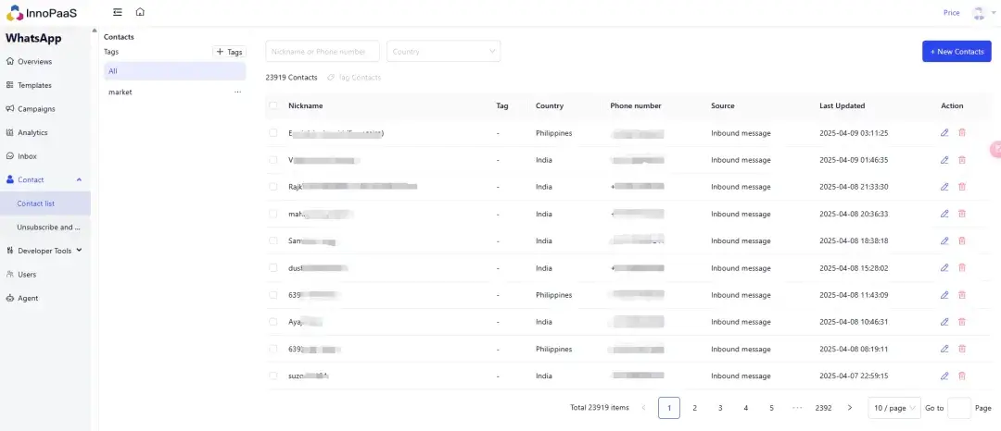Open the Campaigns menu item
Image resolution: width=1001 pixels, height=431 pixels.
(36, 109)
